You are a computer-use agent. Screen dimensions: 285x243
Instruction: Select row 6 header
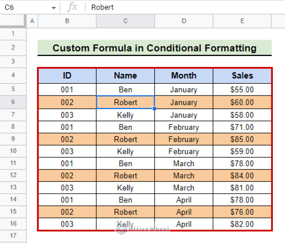[13, 102]
